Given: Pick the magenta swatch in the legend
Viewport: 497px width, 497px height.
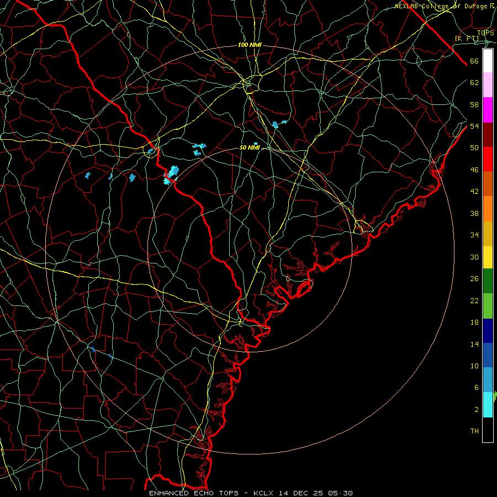Looking at the screenshot, I should click(x=488, y=110).
